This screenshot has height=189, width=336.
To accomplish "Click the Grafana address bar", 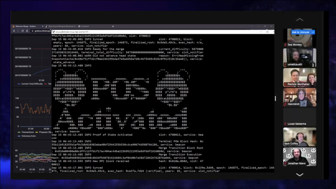I will [x=41, y=31].
